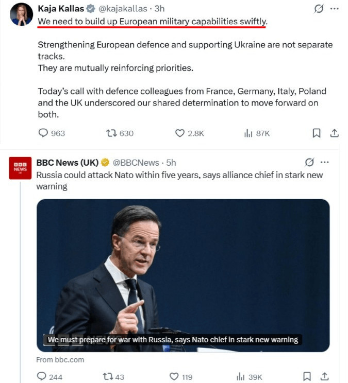Reply to Kaja Kallas's tweet
This screenshot has width=348, height=383.
click(43, 133)
